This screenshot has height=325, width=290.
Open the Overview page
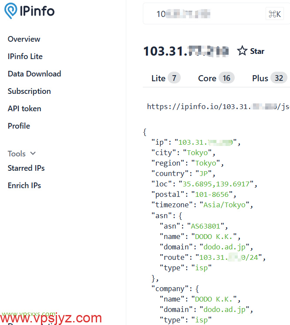coord(24,39)
